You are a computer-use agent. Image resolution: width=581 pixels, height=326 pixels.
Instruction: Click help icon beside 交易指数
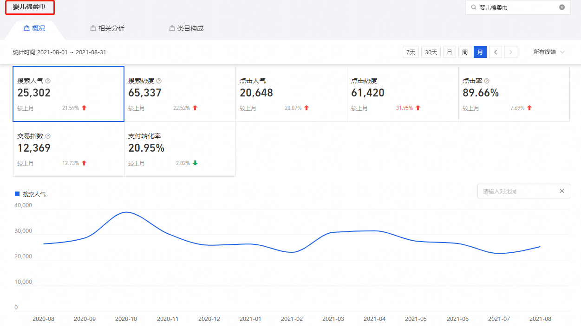click(48, 136)
